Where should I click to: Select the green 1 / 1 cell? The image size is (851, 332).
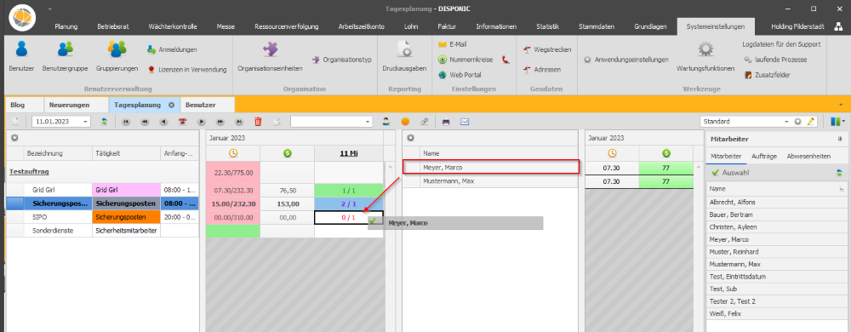349,191
